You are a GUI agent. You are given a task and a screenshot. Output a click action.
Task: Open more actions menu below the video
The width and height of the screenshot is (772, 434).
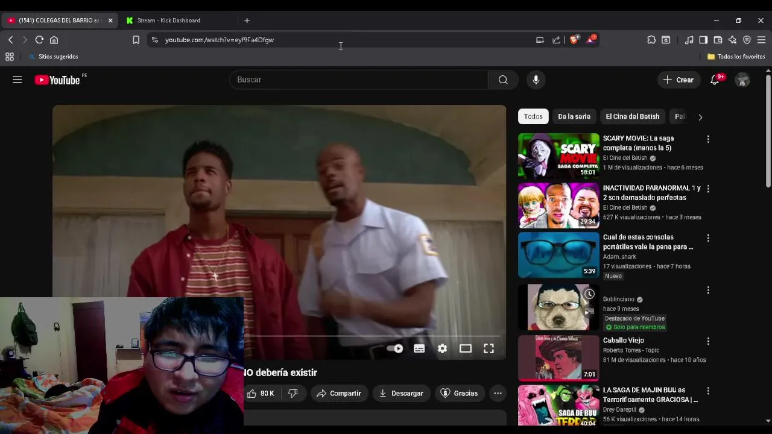pyautogui.click(x=498, y=393)
